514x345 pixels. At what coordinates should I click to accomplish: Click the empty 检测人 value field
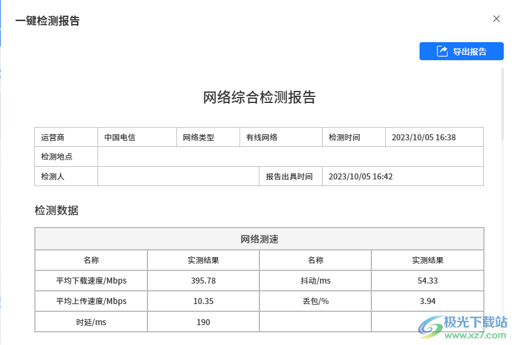click(178, 176)
